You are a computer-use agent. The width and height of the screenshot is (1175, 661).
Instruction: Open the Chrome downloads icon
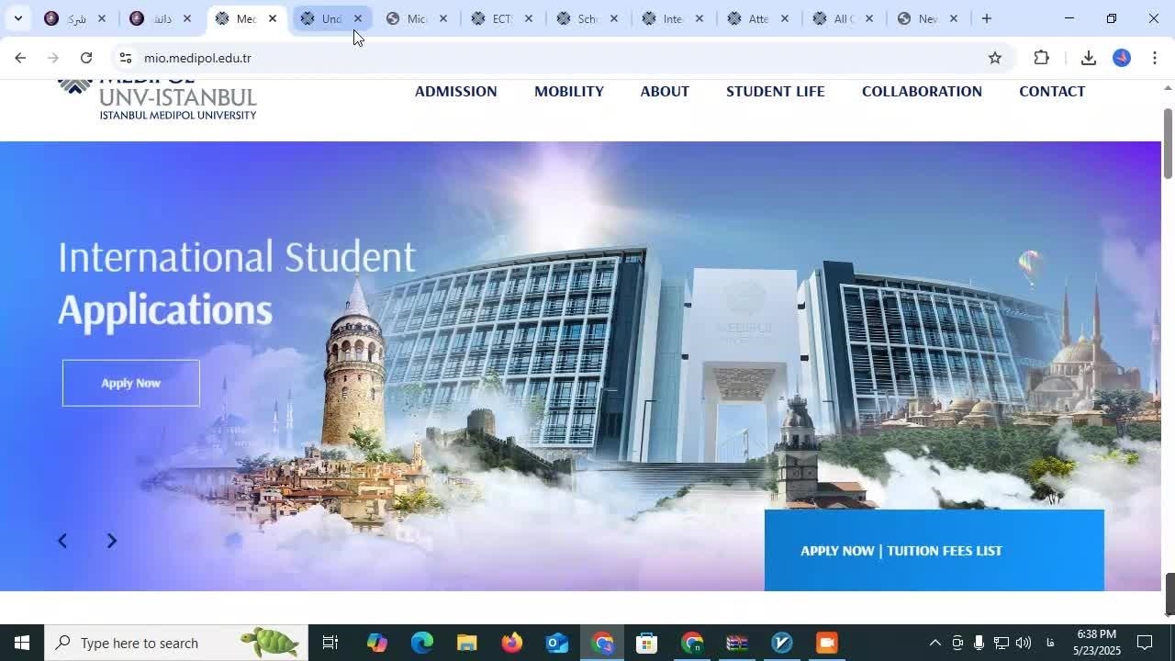[1088, 58]
